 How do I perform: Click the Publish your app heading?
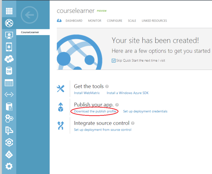pos(94,105)
